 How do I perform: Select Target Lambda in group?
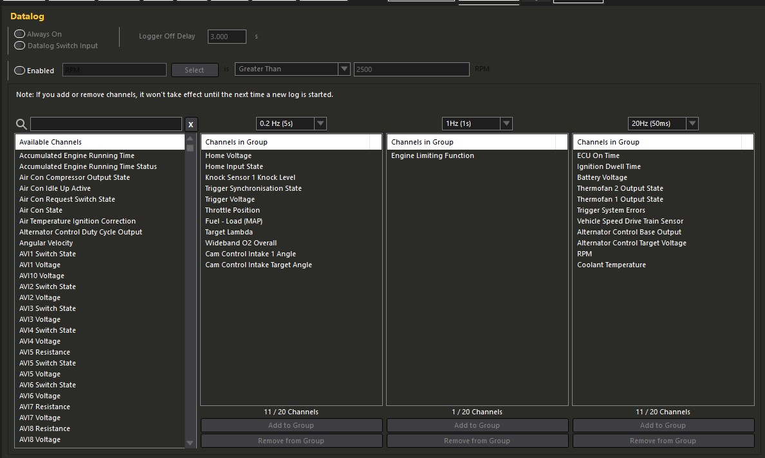tap(229, 233)
